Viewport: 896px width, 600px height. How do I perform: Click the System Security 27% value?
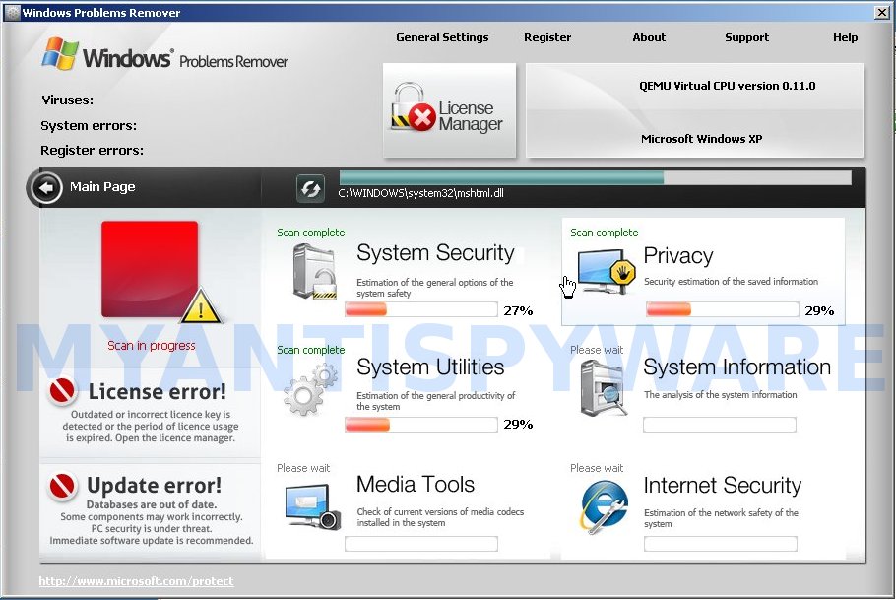pyautogui.click(x=518, y=310)
